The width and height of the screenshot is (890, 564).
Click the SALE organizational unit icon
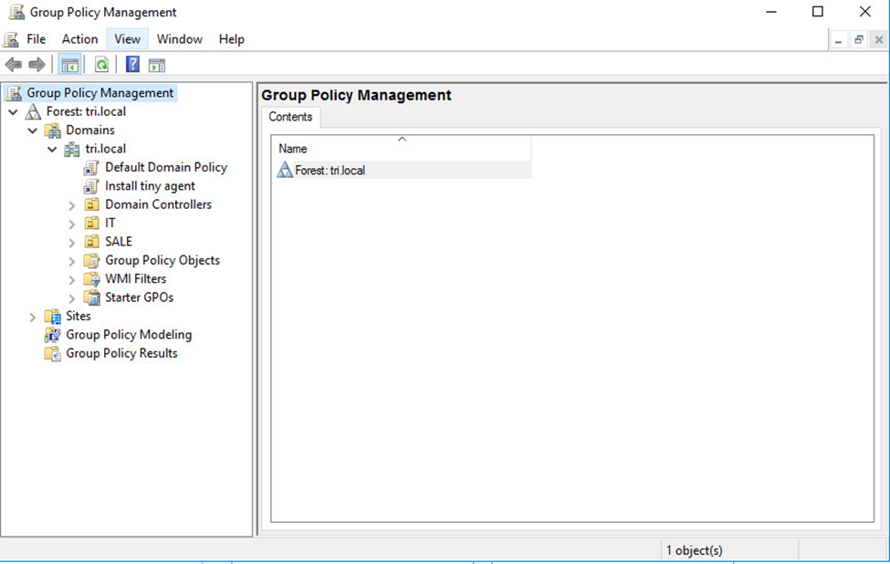(x=92, y=242)
